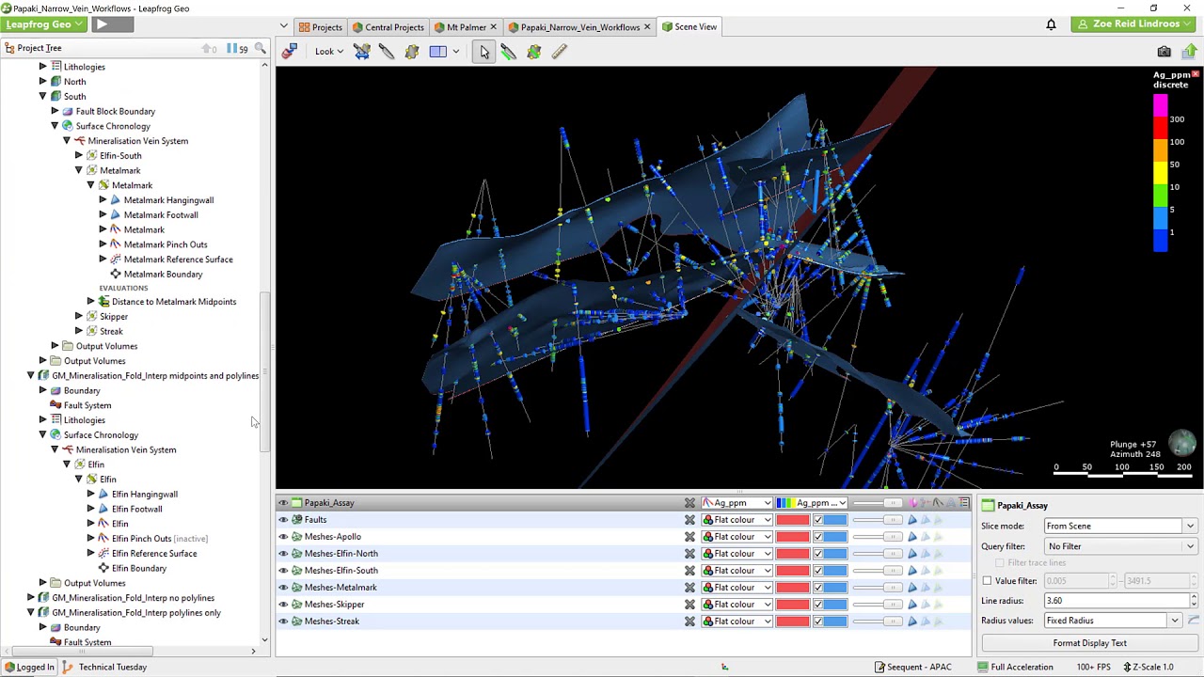This screenshot has width=1204, height=677.
Task: Click the project tree vertical scrollbar
Action: [265, 371]
